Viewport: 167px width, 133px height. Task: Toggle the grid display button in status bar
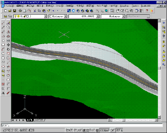coord(78,130)
